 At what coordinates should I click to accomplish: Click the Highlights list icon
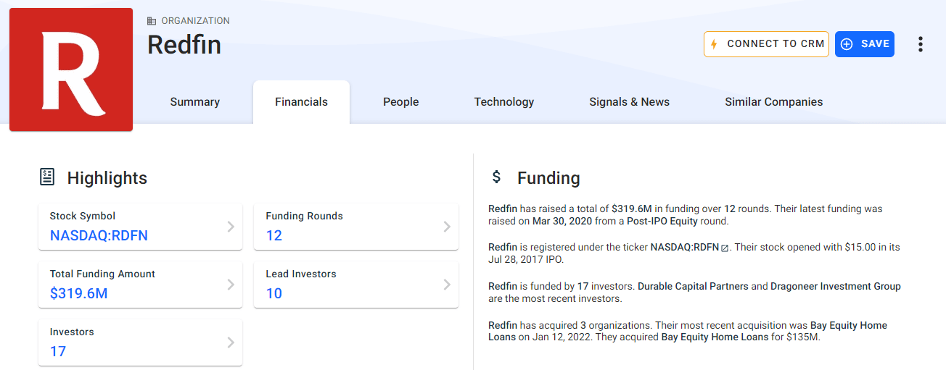point(47,177)
